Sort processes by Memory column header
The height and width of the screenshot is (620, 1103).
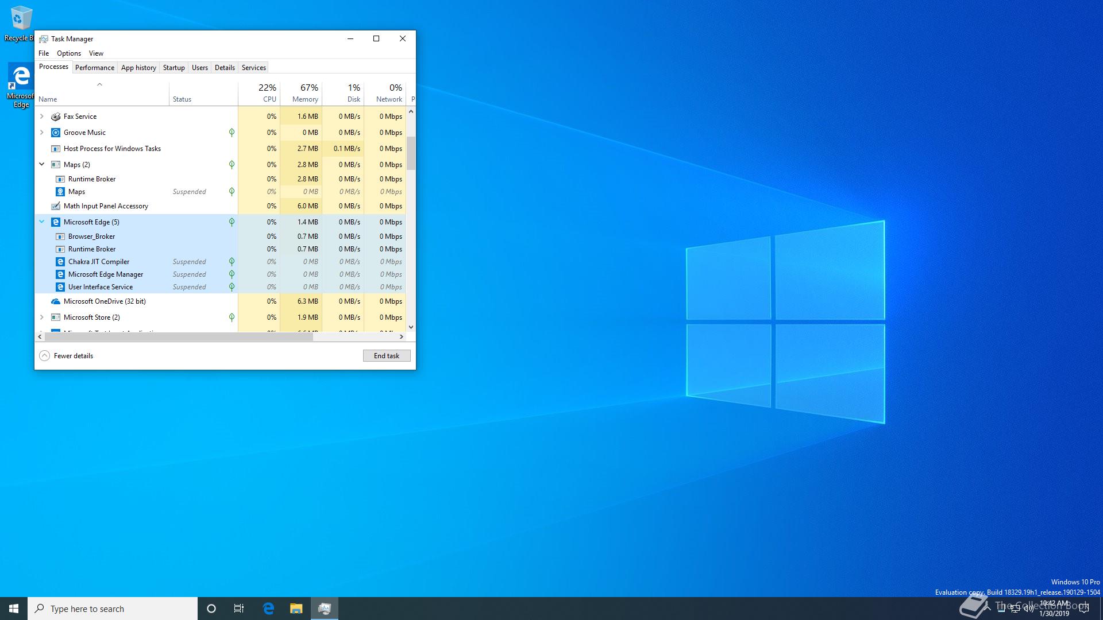click(304, 94)
